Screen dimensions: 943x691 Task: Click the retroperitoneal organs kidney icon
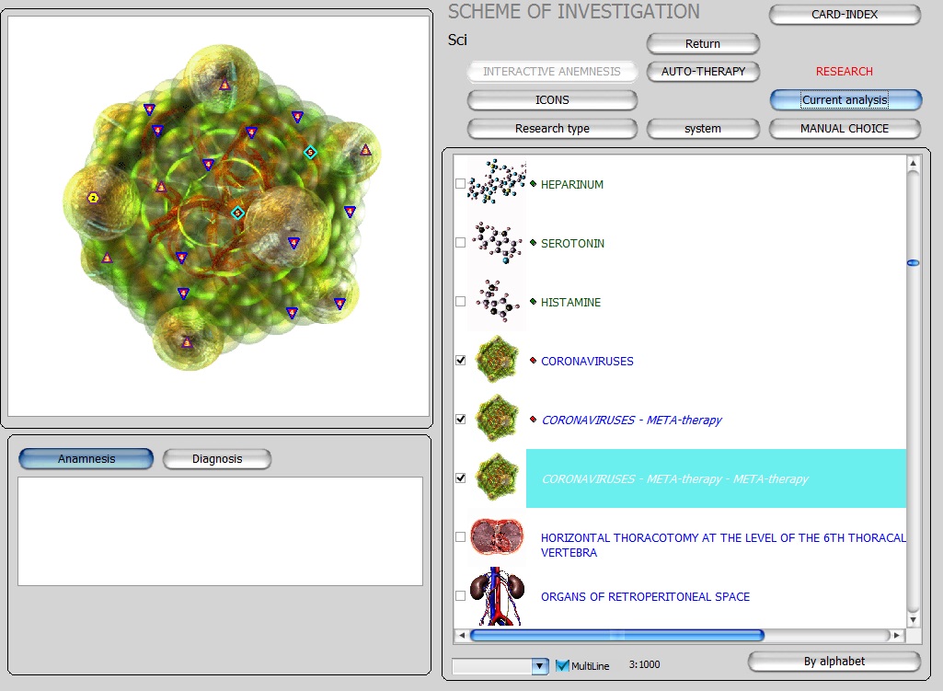click(497, 596)
